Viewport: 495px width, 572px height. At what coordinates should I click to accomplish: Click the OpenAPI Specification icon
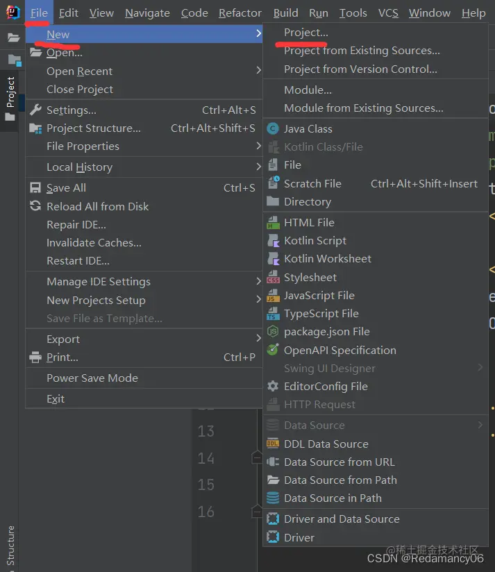(x=273, y=349)
